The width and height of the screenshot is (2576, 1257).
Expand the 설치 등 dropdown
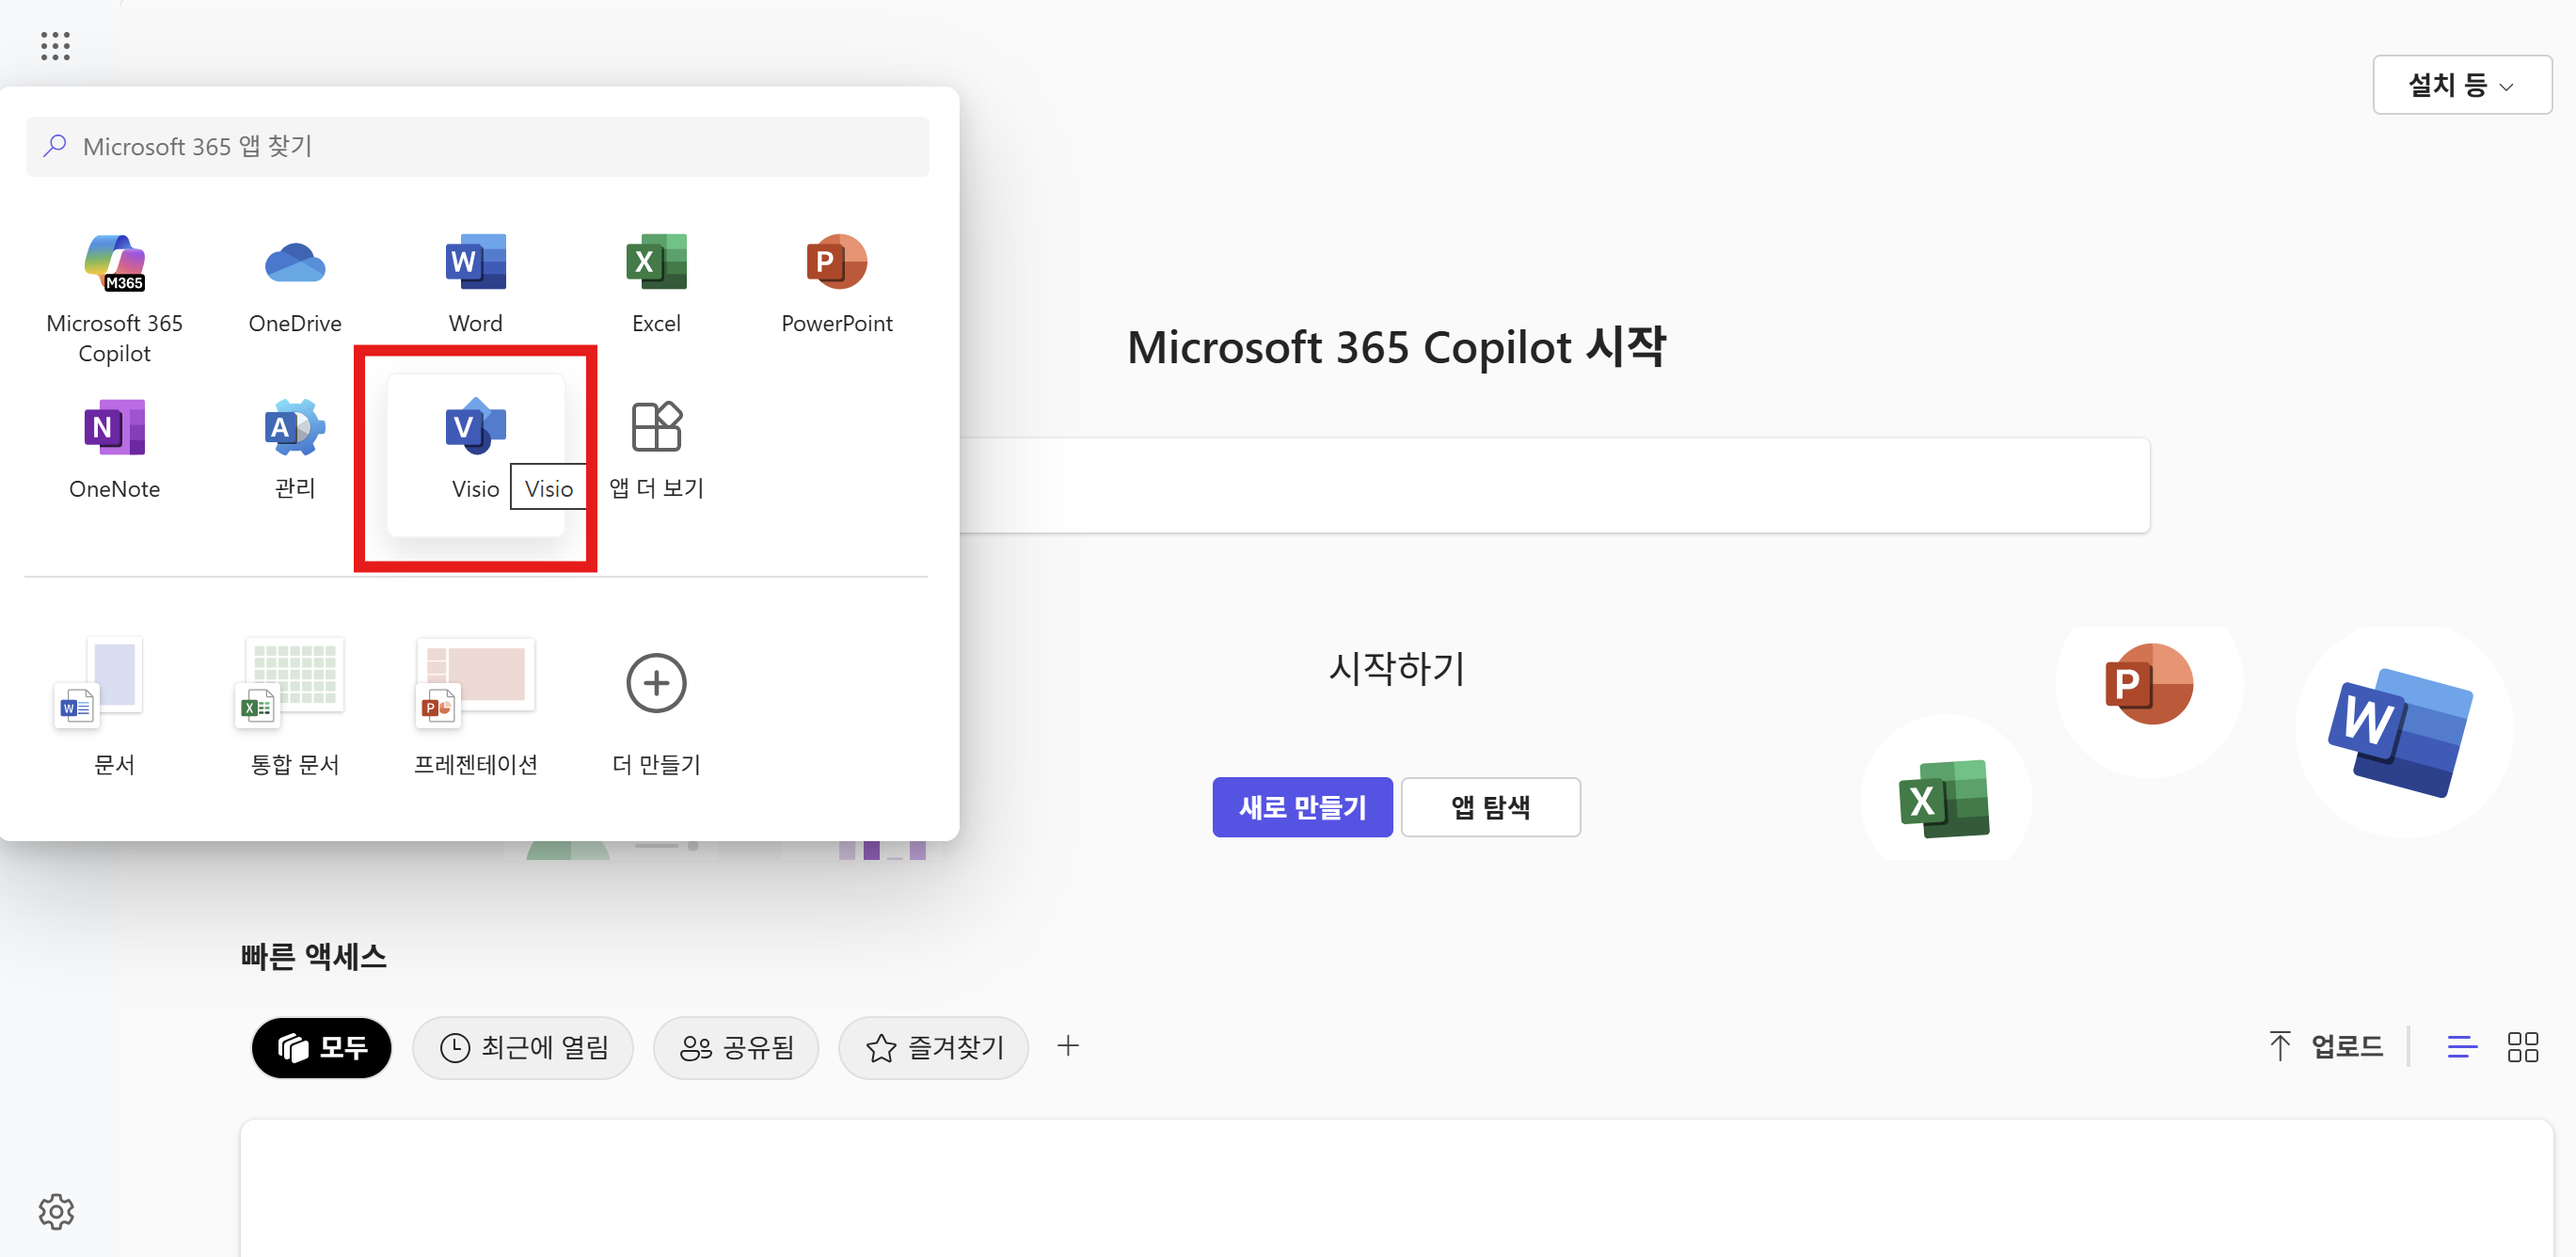click(2462, 85)
